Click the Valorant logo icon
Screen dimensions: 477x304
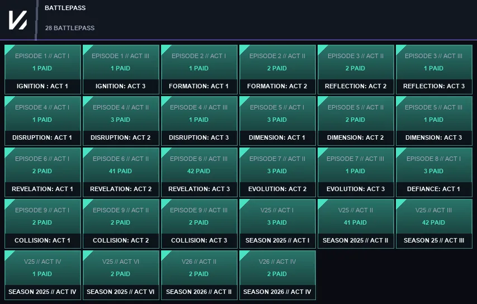coord(18,20)
